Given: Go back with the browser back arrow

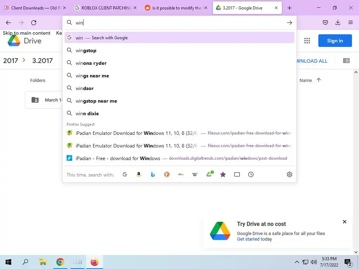Looking at the screenshot, I should click(8, 23).
